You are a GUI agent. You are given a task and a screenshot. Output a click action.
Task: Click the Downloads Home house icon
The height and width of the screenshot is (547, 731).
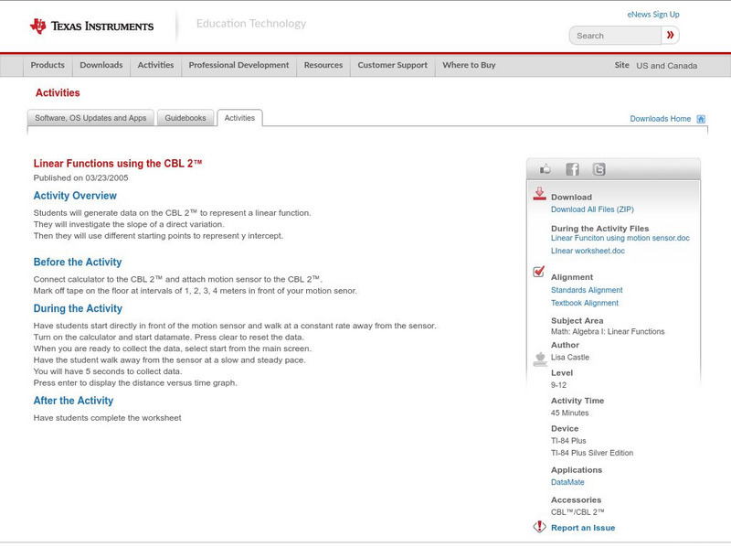701,119
